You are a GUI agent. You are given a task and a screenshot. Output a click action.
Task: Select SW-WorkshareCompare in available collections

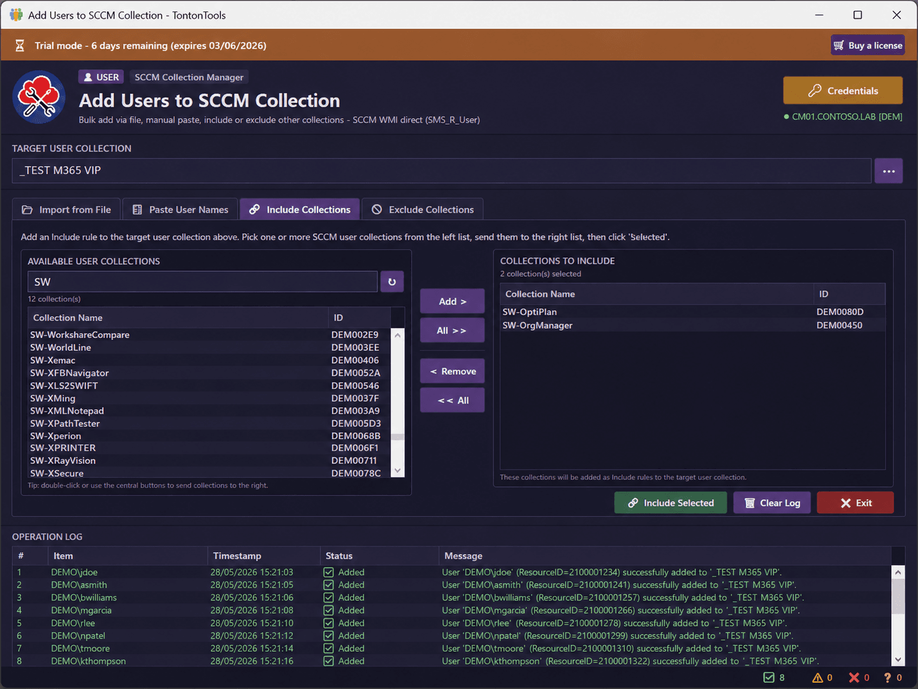pos(209,335)
